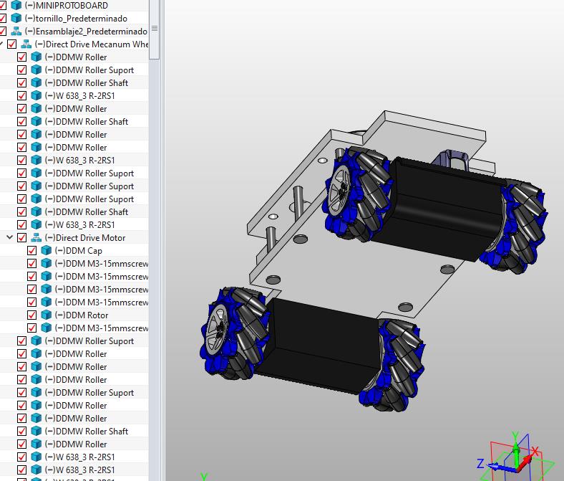The image size is (564, 481).
Task: Click the cube icon of the DDMW Roller right under Direct Drive Mecanum Whe
Action: coord(37,57)
